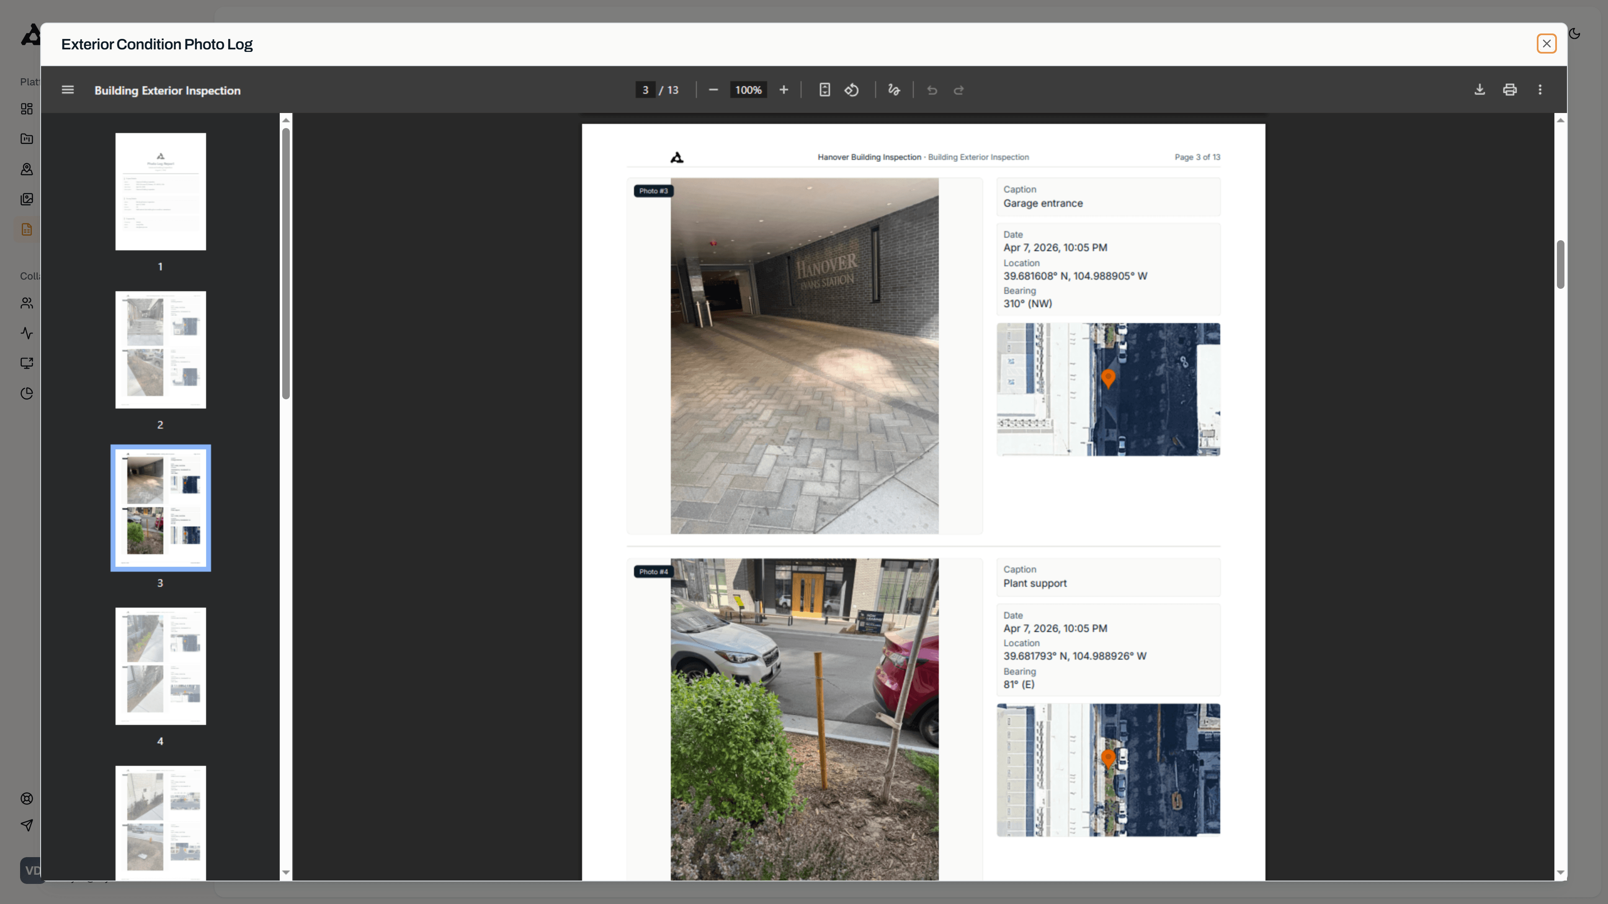1608x904 pixels.
Task: Click the Garage entrance map thumbnail
Action: (x=1108, y=389)
